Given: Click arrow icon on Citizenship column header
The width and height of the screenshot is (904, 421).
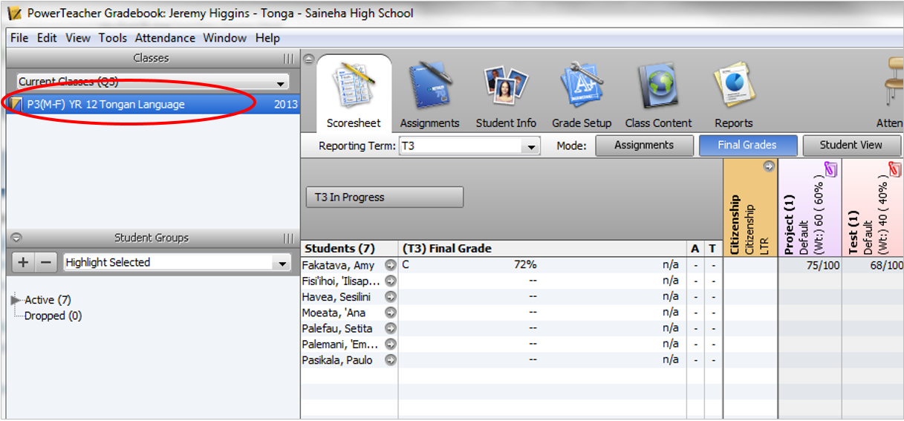Looking at the screenshot, I should (770, 167).
